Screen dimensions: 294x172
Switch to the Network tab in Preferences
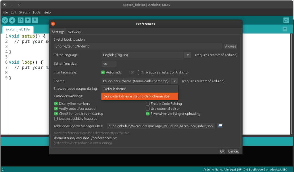click(x=74, y=32)
